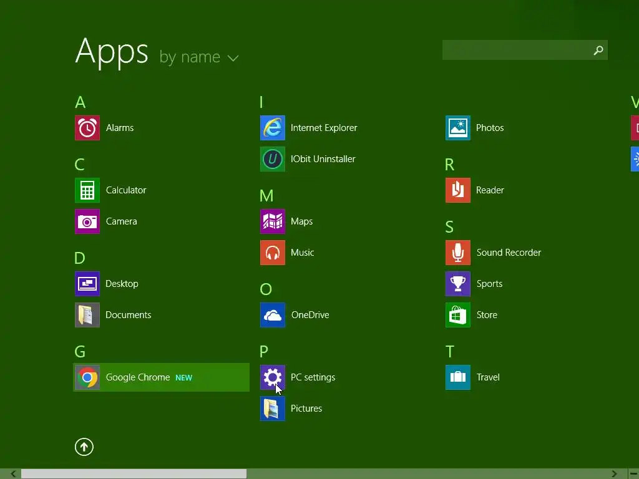Click the letter R group header

pos(449,165)
